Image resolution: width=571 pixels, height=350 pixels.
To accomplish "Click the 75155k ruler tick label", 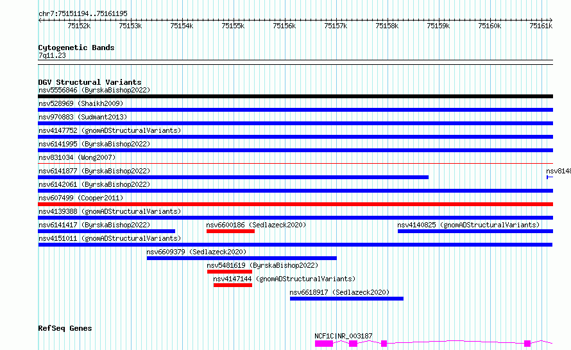I will (x=233, y=26).
